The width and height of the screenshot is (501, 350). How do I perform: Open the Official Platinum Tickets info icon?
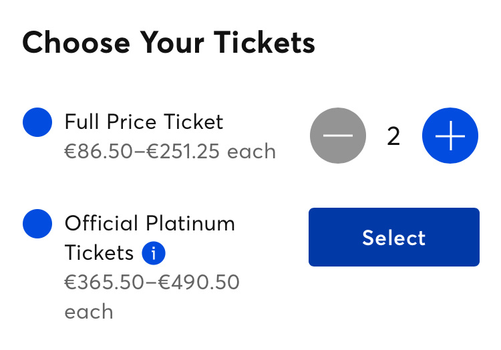pyautogui.click(x=154, y=253)
